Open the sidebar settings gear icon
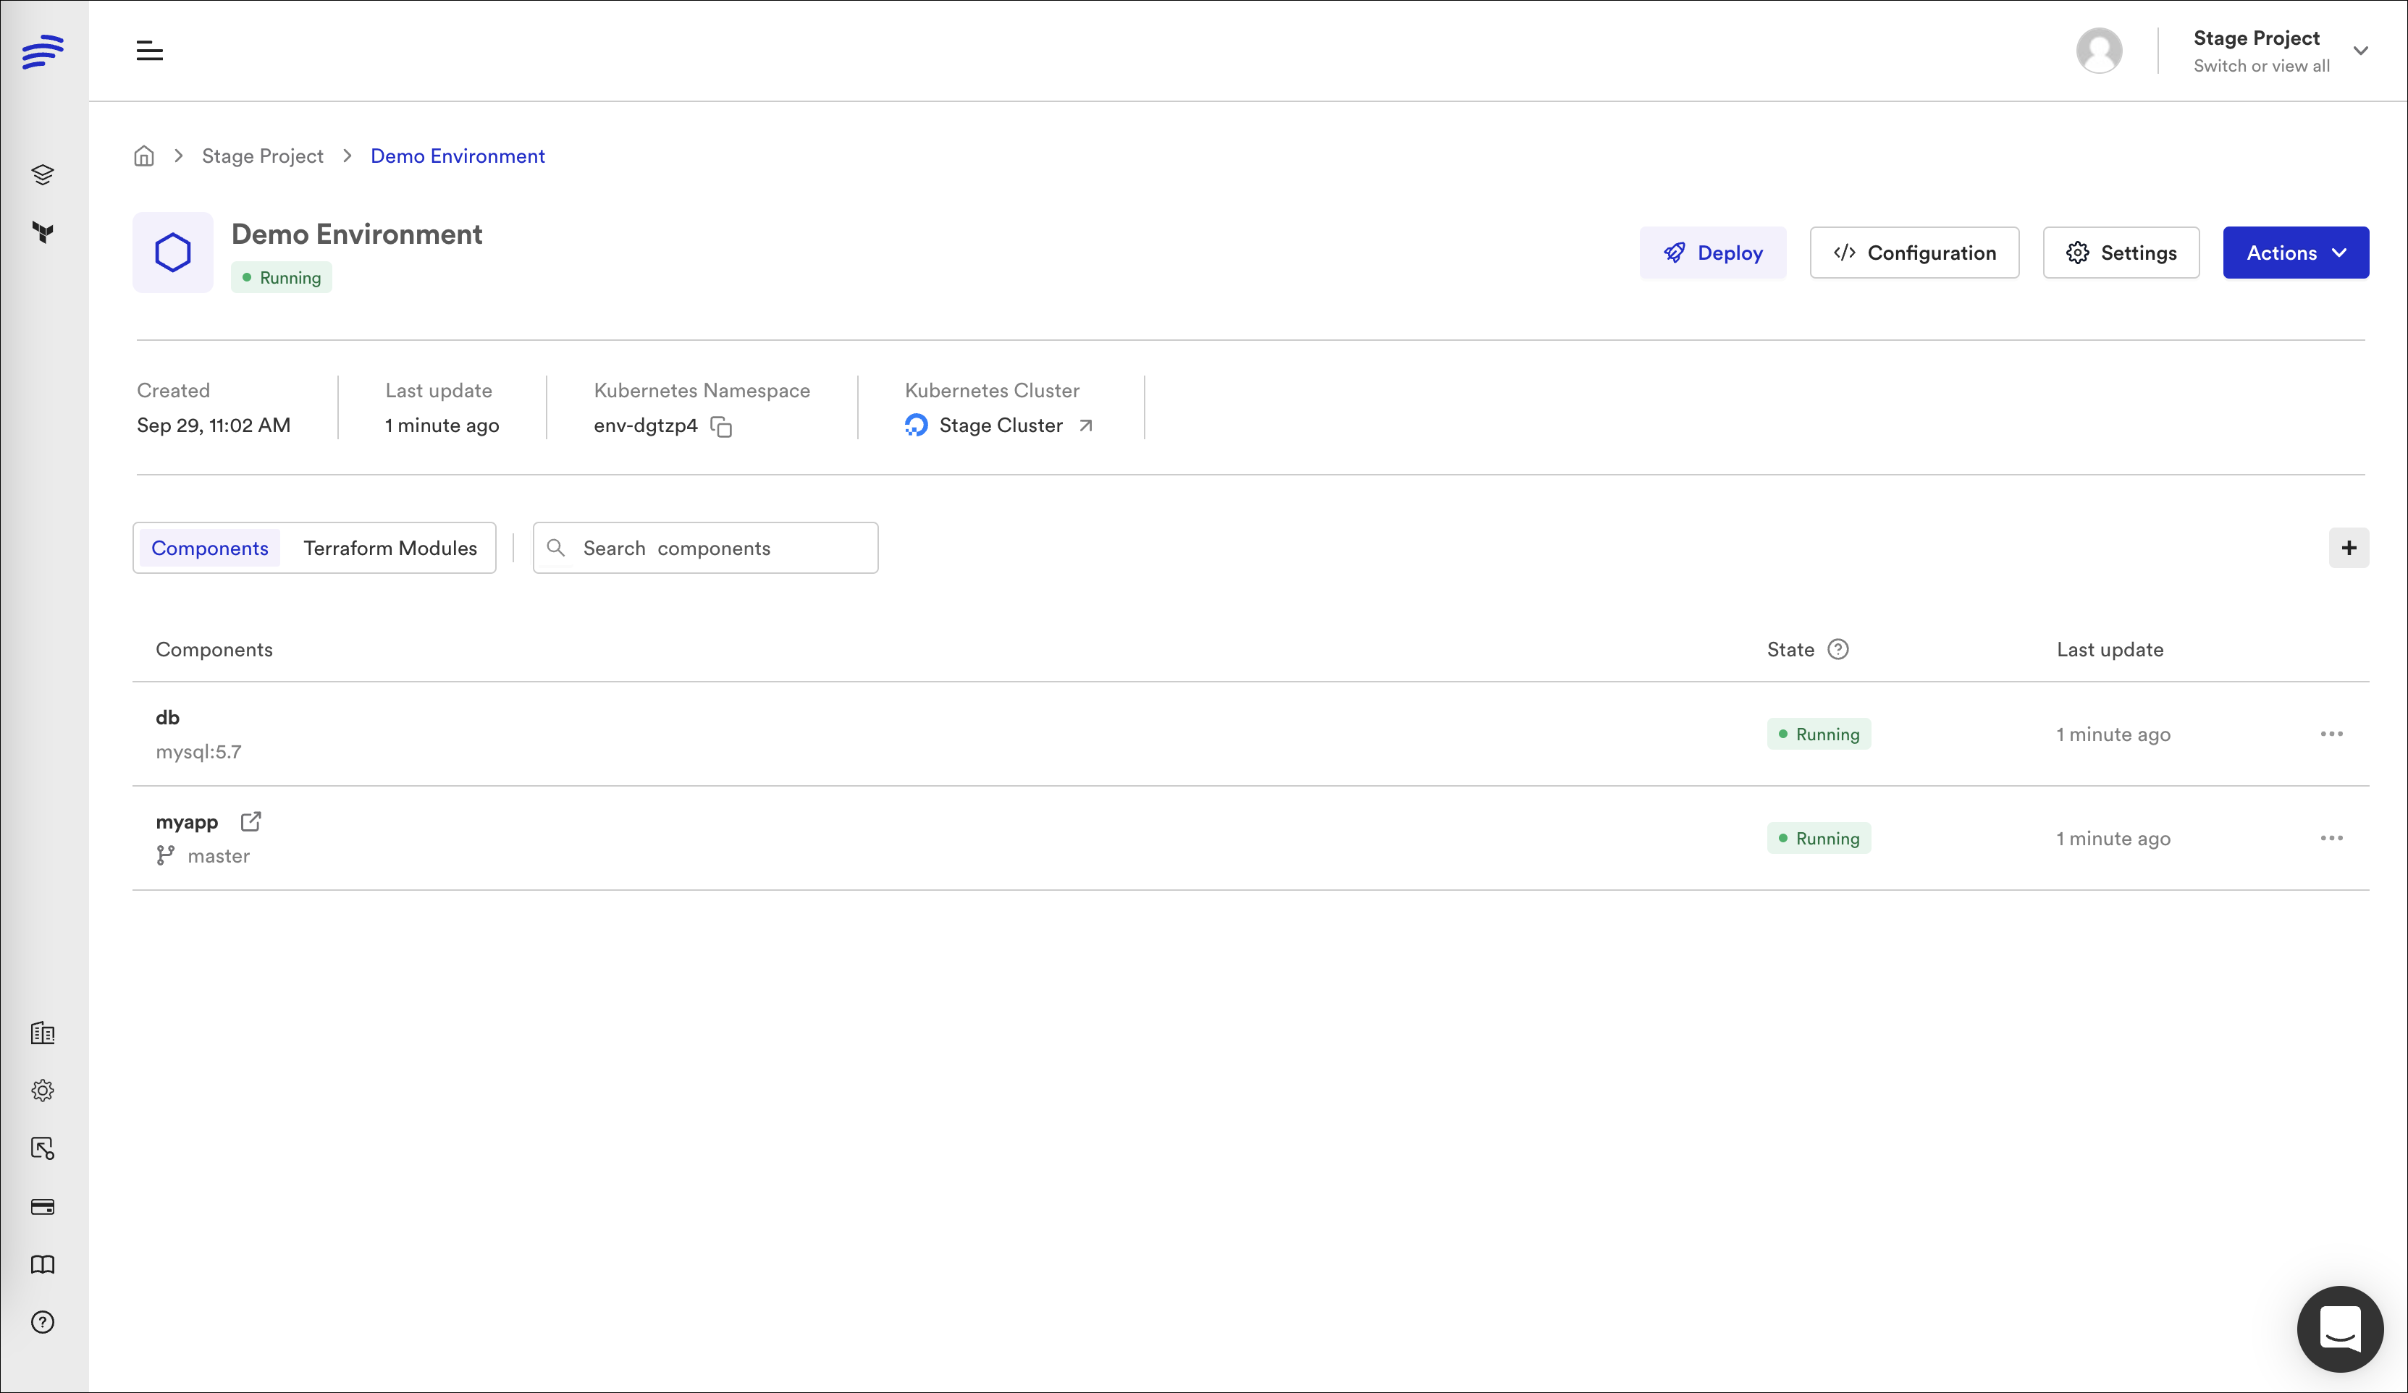2408x1393 pixels. coord(42,1091)
